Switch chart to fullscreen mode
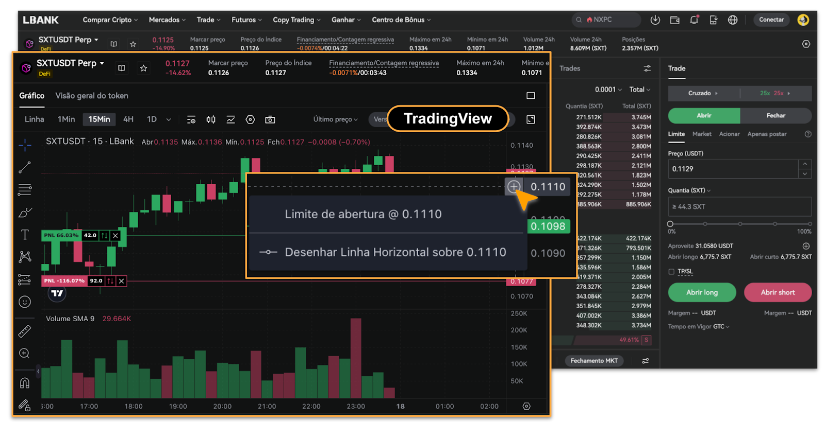This screenshot has height=422, width=825. [x=531, y=119]
